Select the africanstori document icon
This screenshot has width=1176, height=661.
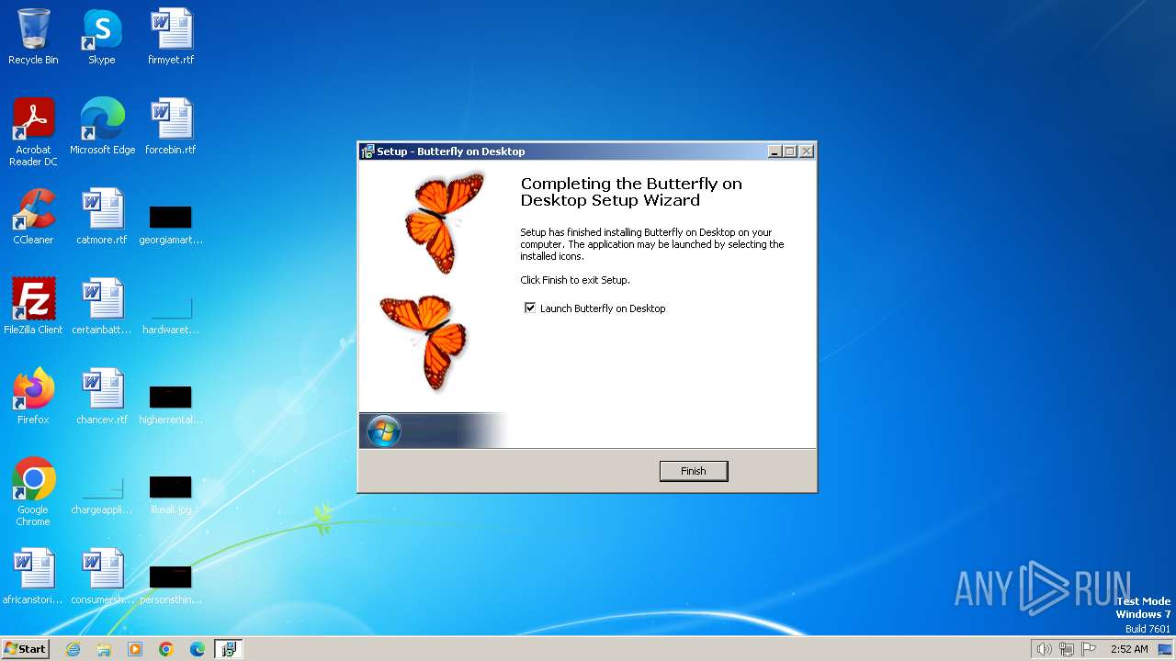(33, 577)
